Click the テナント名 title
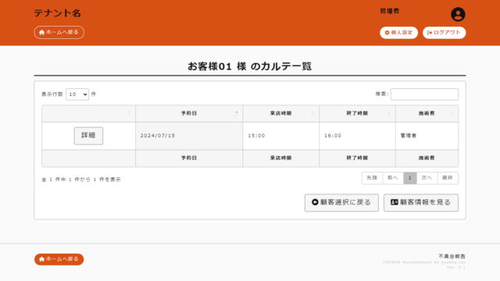Screen dimensions: 500x281 coord(57,13)
